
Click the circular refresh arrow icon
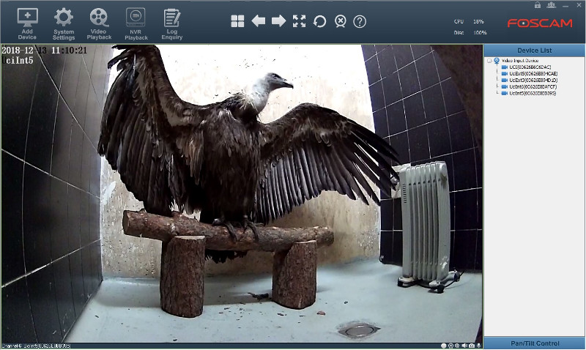tap(319, 21)
